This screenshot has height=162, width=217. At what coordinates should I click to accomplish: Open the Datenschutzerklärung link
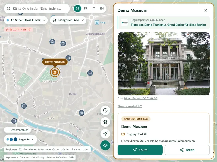click(32, 157)
